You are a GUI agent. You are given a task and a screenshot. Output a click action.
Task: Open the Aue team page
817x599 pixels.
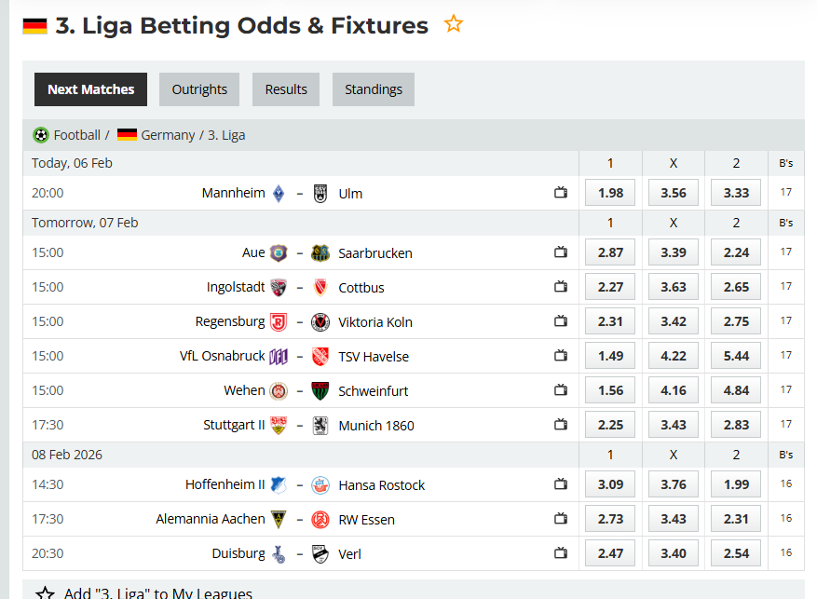253,252
